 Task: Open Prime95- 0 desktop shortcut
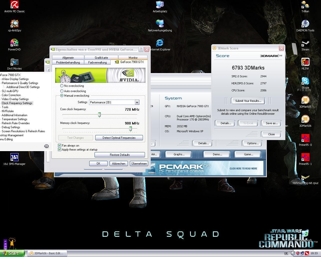coord(305,140)
